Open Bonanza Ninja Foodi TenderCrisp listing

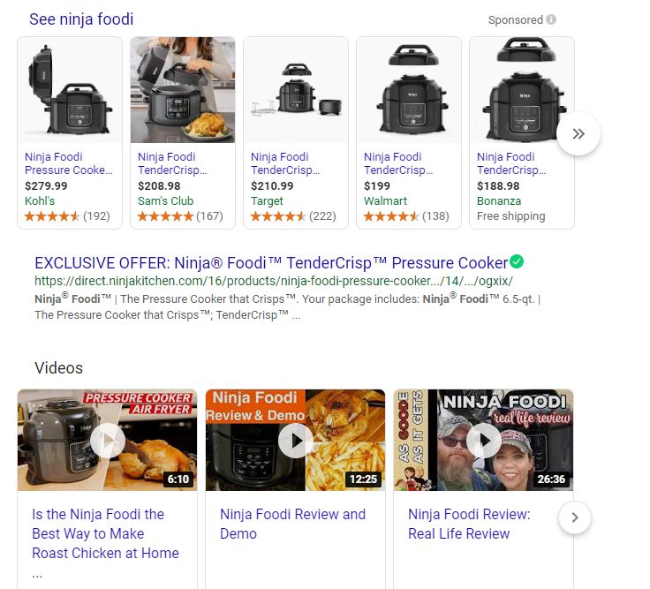coord(511,163)
